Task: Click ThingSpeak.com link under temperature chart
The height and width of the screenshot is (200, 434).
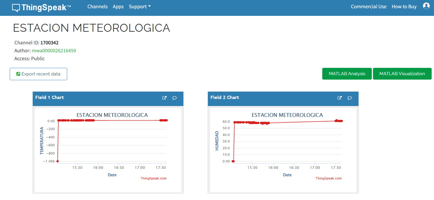Action: tap(153, 178)
